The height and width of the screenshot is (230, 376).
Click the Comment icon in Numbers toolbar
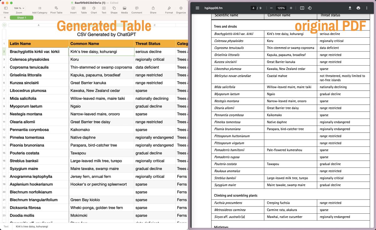click(x=137, y=8)
